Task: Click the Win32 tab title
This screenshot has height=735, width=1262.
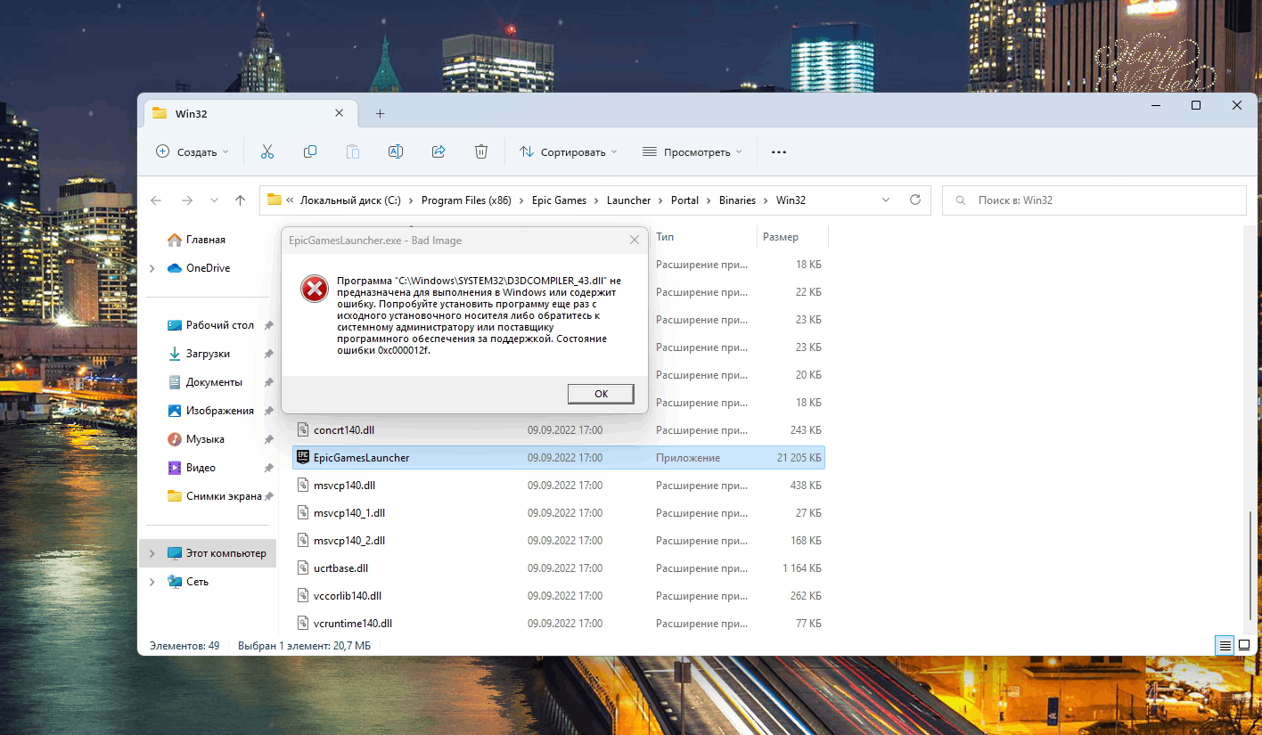Action: (x=192, y=114)
